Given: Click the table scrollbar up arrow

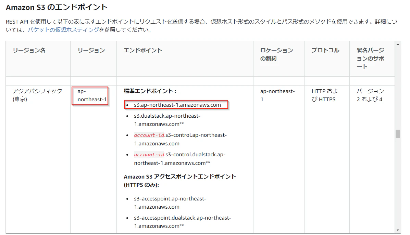Looking at the screenshot, I should click(x=398, y=44).
